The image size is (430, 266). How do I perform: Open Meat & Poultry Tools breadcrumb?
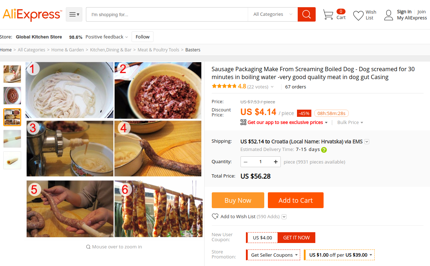point(158,50)
